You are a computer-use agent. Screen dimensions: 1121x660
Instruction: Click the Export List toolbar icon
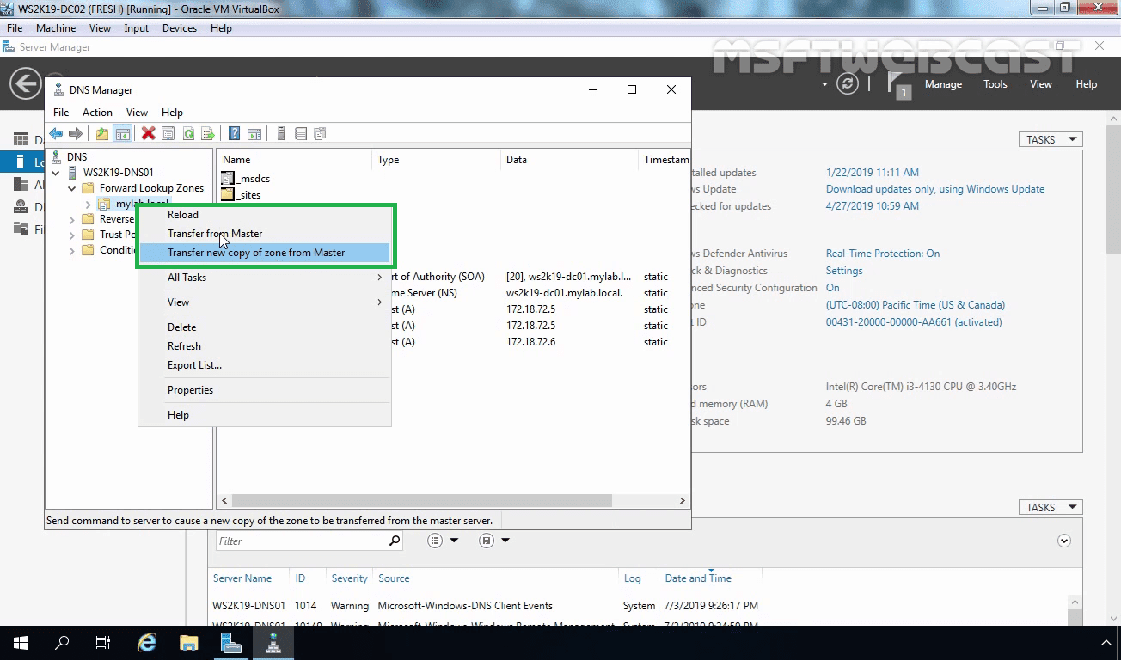[x=208, y=133]
